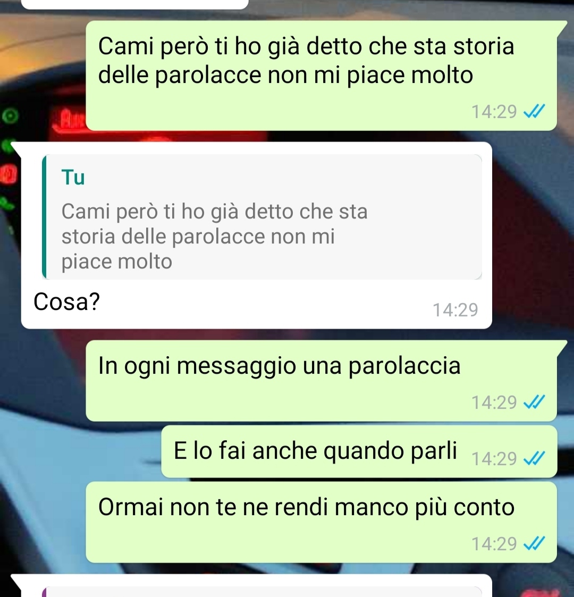Tap the 14:29 time beside 'E lo fai anche'
The width and height of the screenshot is (574, 597).
[494, 459]
